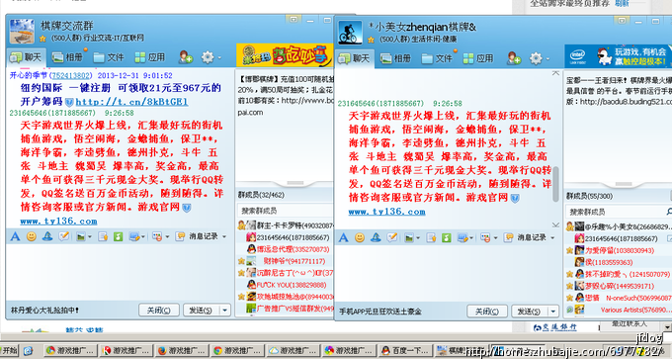The height and width of the screenshot is (359, 672).
Task: Open font settings in left chat toolbar
Action: coord(15,236)
